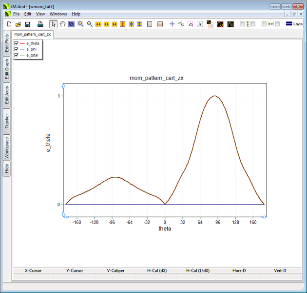This screenshot has height=293, width=307.
Task: Uncheck the e_theta legend checkbox
Action: (x=17, y=43)
